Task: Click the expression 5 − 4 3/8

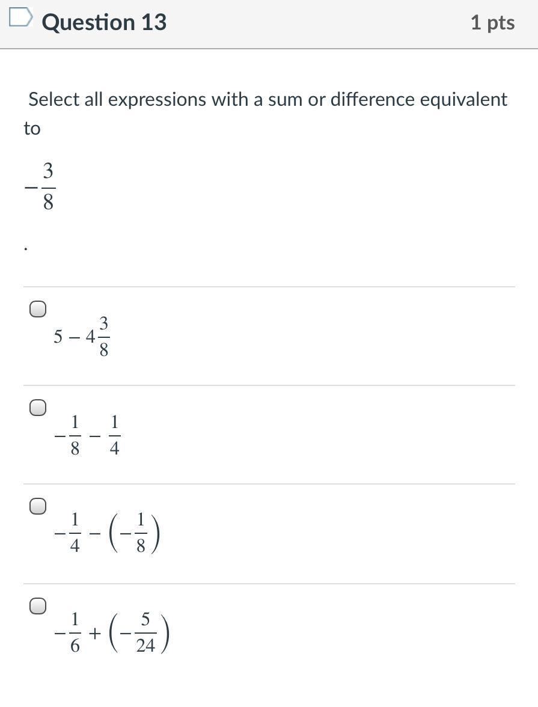Action: point(81,337)
